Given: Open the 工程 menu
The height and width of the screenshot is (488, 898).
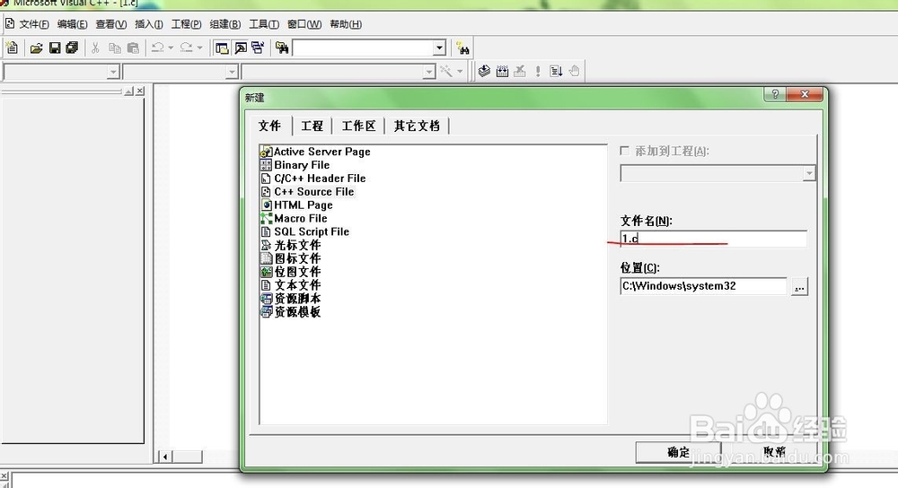Looking at the screenshot, I should coord(186,24).
